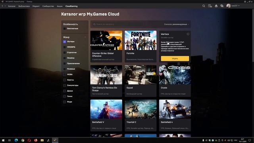Viewport: 254px width, 143px height.
Task: Switch to the CloudGaming tab
Action: coord(71,6)
